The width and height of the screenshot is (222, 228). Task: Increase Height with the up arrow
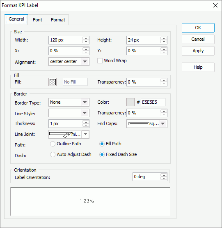click(164, 38)
